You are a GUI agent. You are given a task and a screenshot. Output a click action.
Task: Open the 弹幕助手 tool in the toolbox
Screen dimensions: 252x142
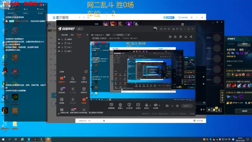[x=61, y=80]
